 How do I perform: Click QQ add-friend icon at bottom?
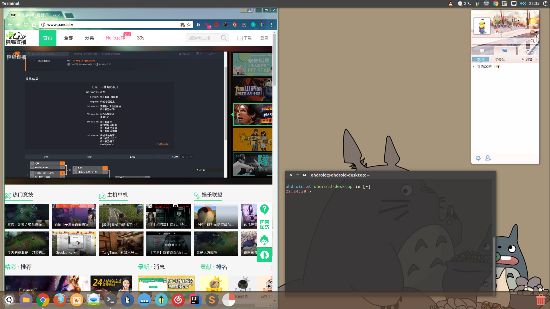point(488,158)
